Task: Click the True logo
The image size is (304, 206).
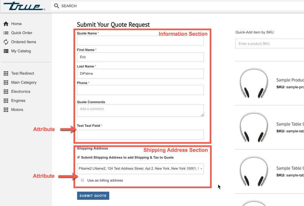Action: (24, 6)
